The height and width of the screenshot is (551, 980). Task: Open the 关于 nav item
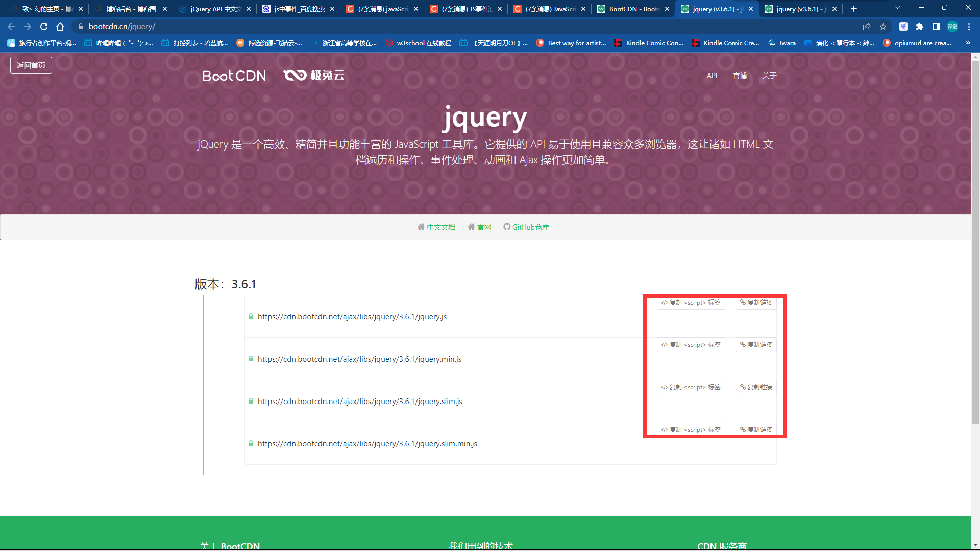coord(769,76)
